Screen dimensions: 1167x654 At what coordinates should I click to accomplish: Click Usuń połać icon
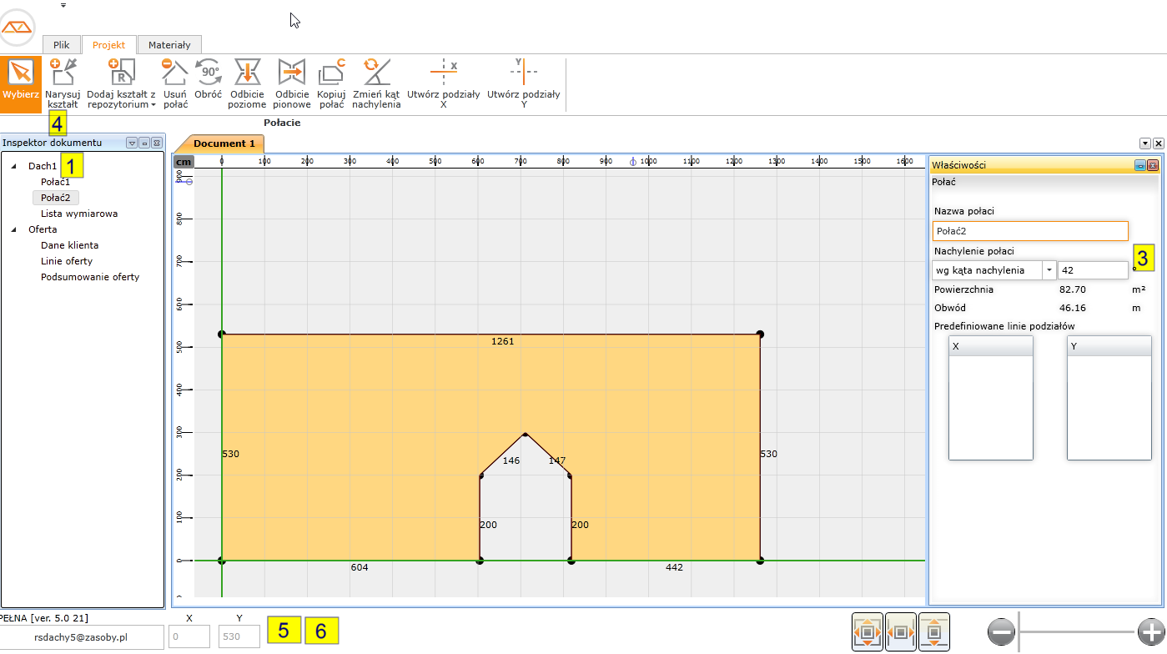[175, 83]
